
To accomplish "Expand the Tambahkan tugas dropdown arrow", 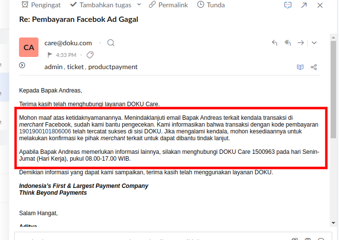I will (139, 4).
